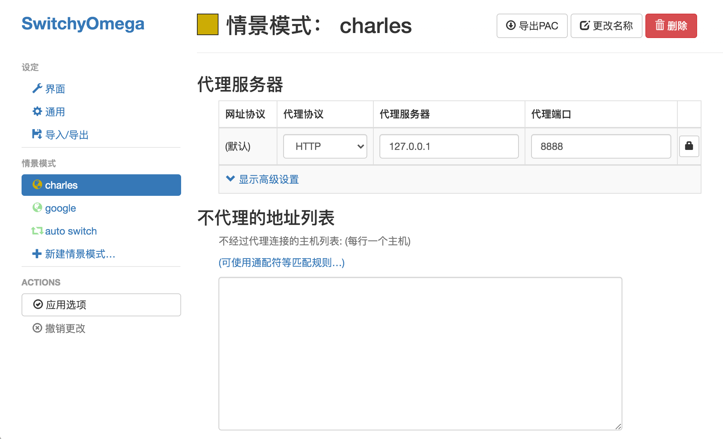Click the globe icon of charles profile

click(37, 185)
